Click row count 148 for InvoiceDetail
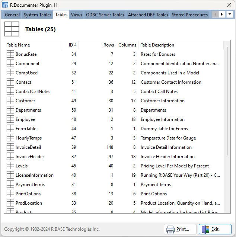Image resolution: width=236 pixels, height=237 pixels. 110,147
